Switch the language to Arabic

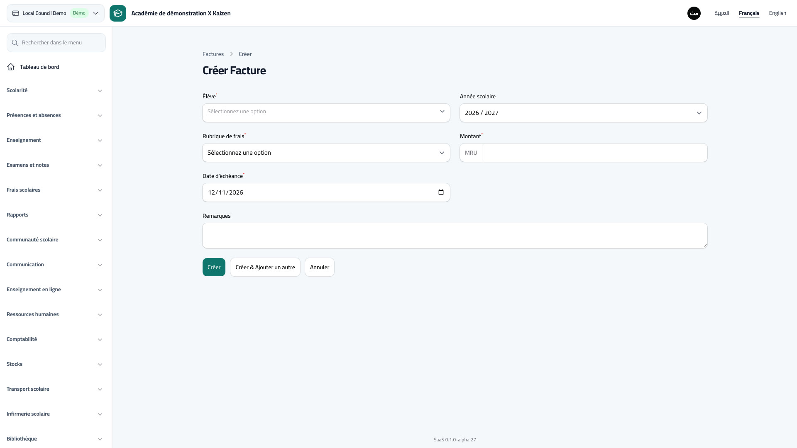(722, 13)
